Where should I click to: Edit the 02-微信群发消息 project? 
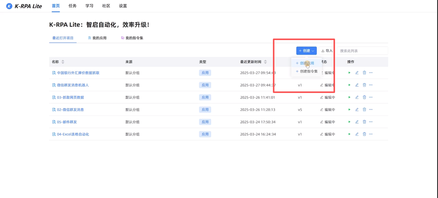coord(357,110)
